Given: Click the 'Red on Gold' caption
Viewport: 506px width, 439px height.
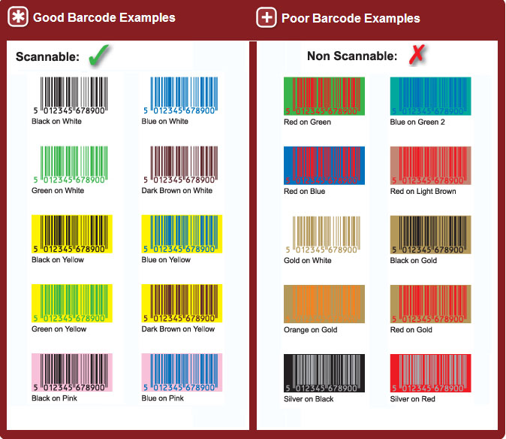Looking at the screenshot, I should tap(411, 330).
